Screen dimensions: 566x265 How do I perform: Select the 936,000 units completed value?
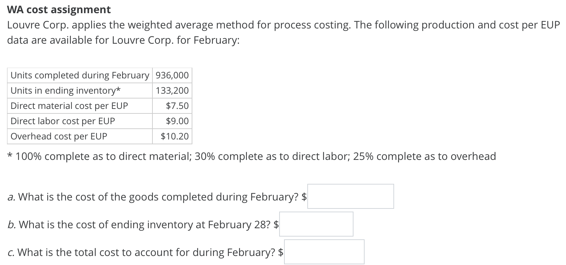tap(172, 75)
